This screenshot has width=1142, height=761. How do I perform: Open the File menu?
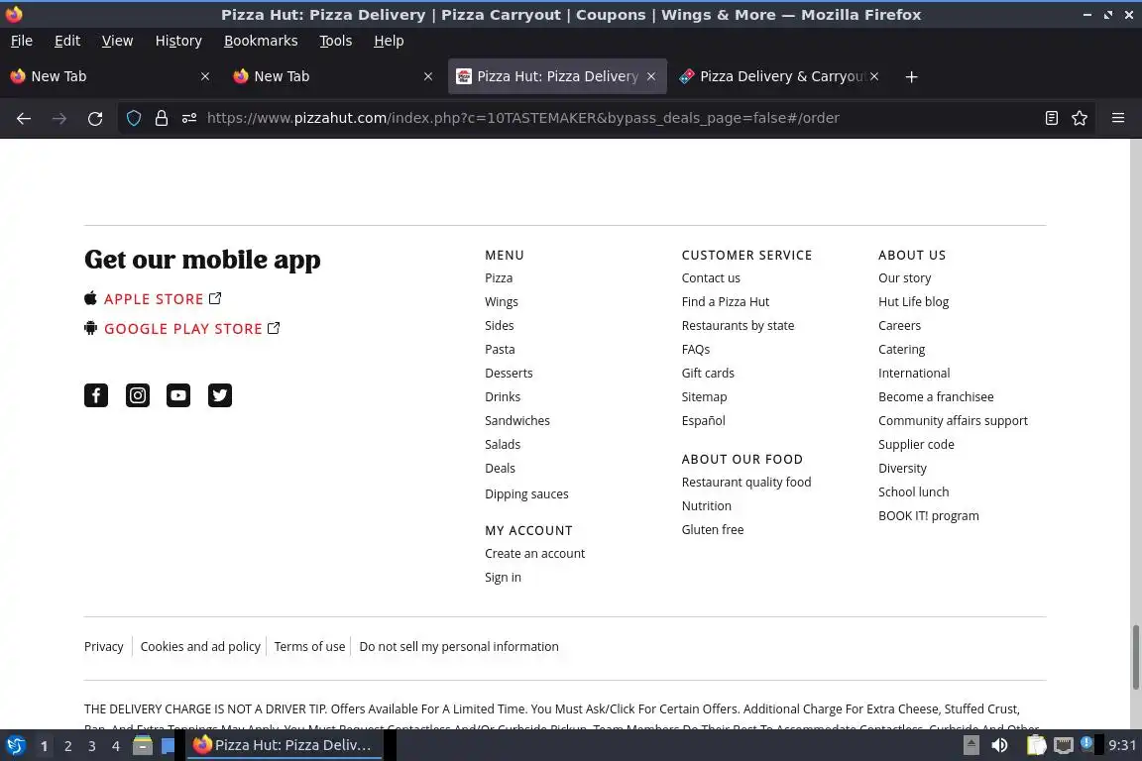point(22,41)
